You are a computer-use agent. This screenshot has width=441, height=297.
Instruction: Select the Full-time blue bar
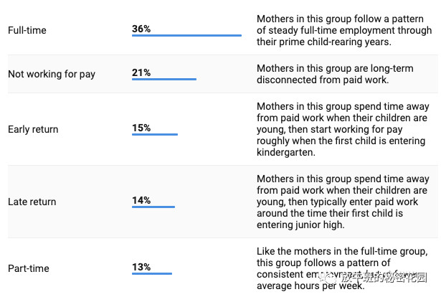186,35
